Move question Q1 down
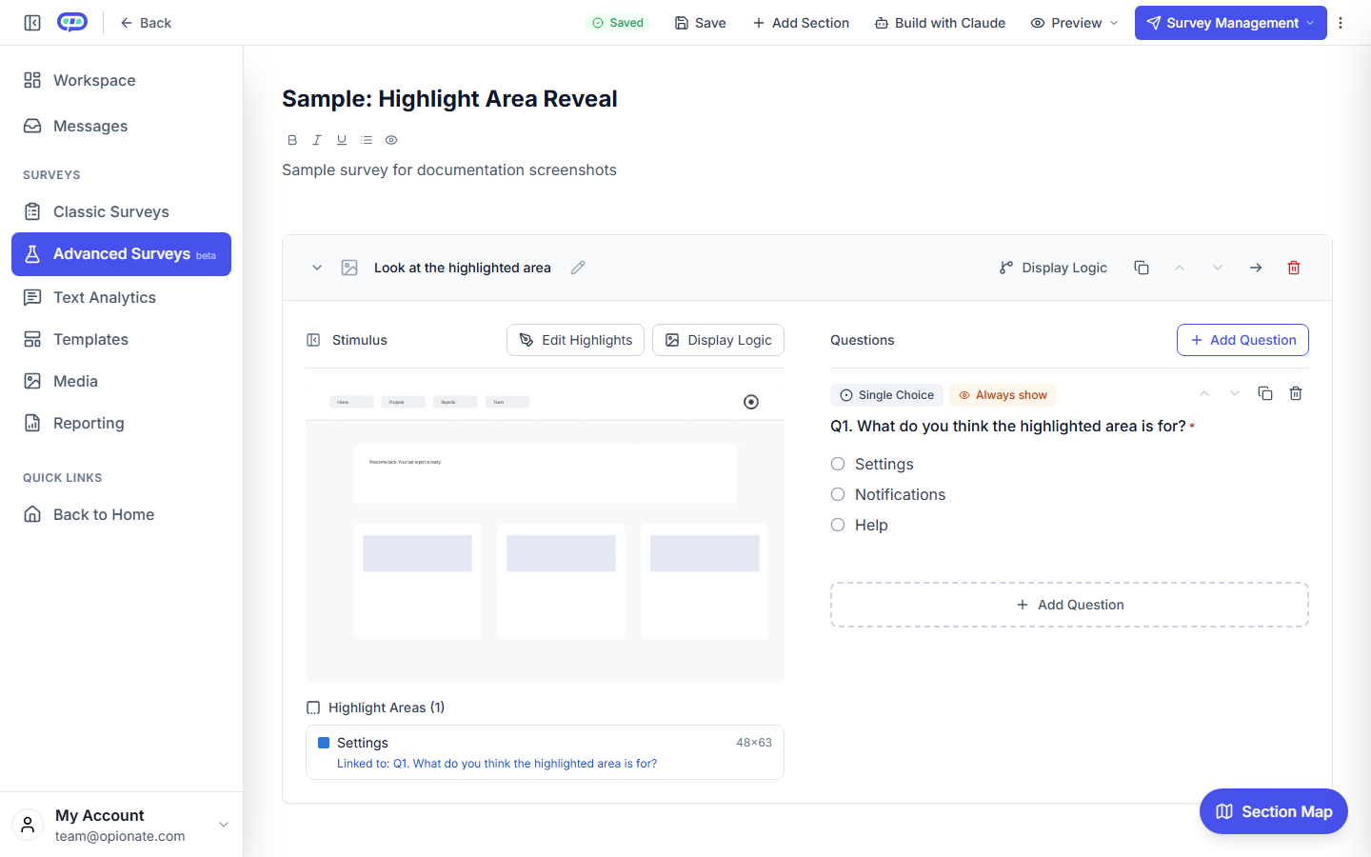Viewport: 1371px width, 857px height. [x=1235, y=393]
